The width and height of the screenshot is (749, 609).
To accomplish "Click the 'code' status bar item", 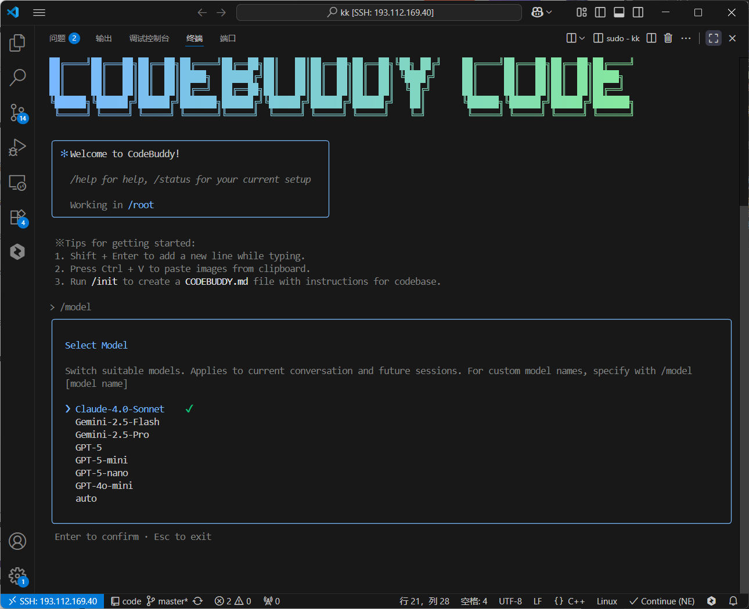I will (x=126, y=601).
